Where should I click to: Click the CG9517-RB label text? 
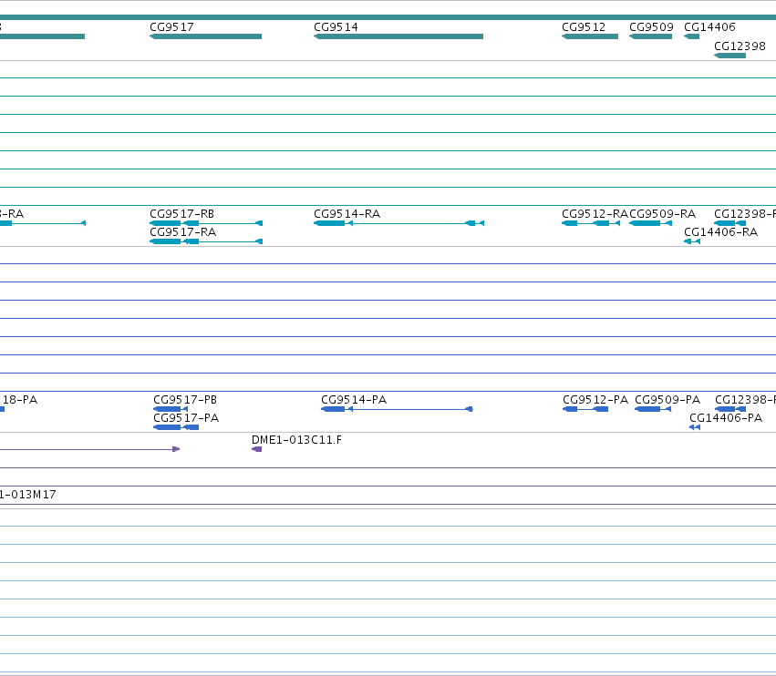(x=182, y=214)
